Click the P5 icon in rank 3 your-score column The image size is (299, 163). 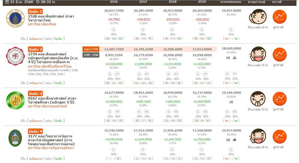point(235,112)
